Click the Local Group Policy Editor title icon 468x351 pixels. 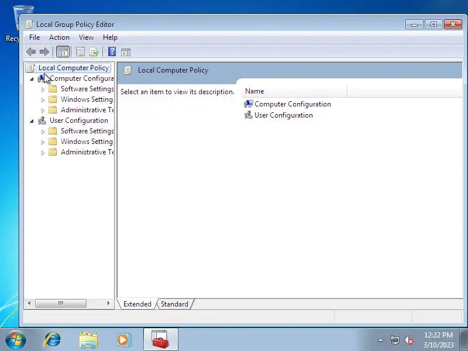point(29,24)
